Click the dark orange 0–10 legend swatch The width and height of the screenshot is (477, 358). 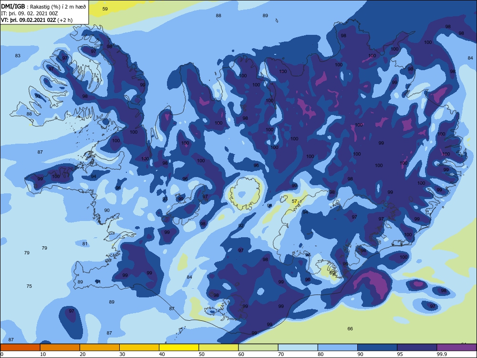[x=20, y=347]
